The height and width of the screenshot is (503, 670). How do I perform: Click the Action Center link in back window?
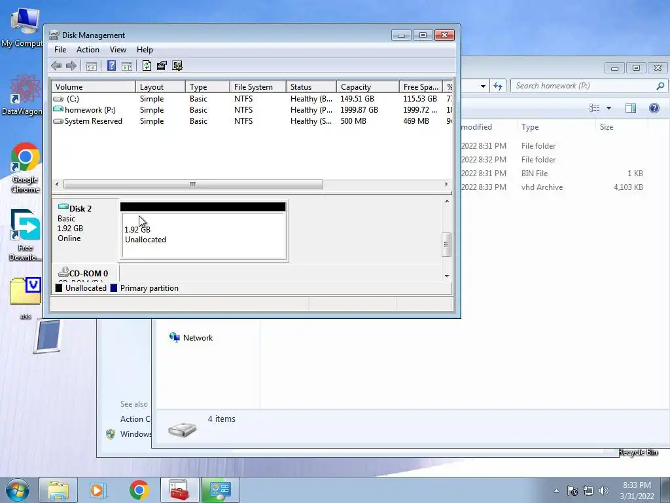click(135, 419)
